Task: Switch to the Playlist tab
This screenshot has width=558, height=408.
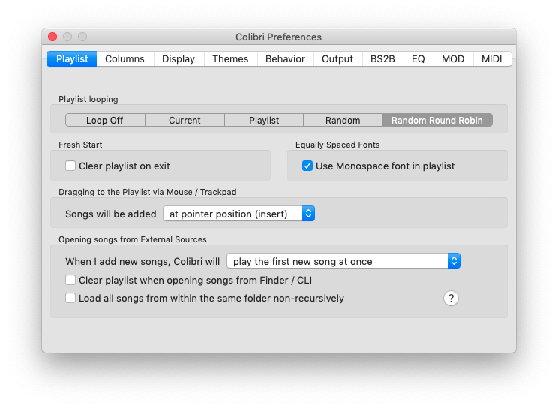Action: coord(72,58)
